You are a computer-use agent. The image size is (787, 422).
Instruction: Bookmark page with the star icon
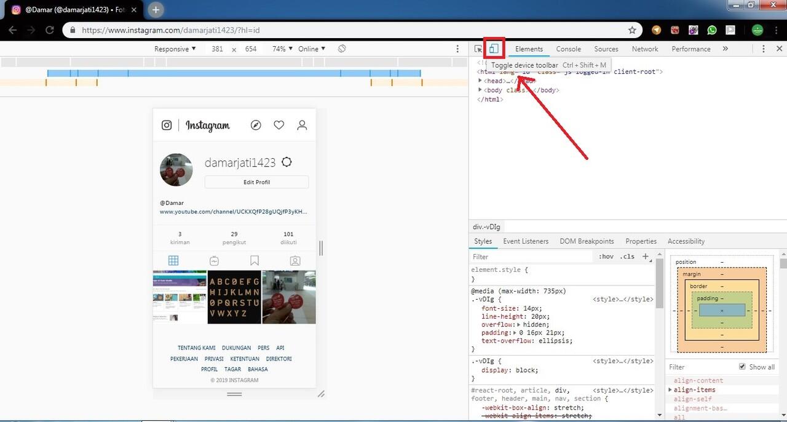[x=632, y=30]
